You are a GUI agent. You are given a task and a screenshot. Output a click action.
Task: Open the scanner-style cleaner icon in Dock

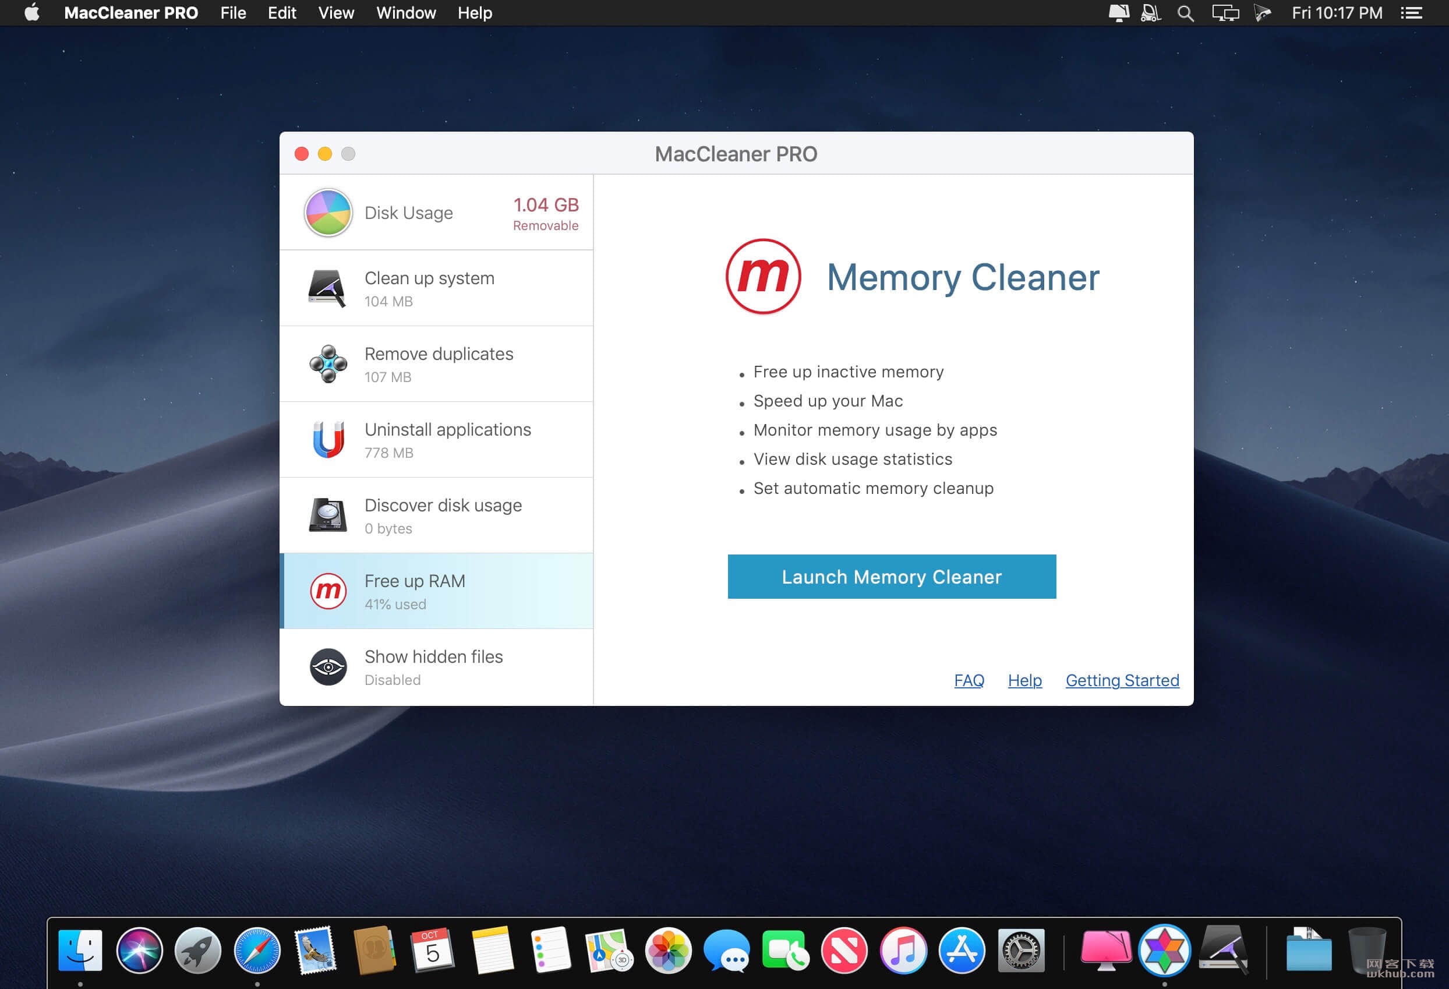(x=1223, y=951)
